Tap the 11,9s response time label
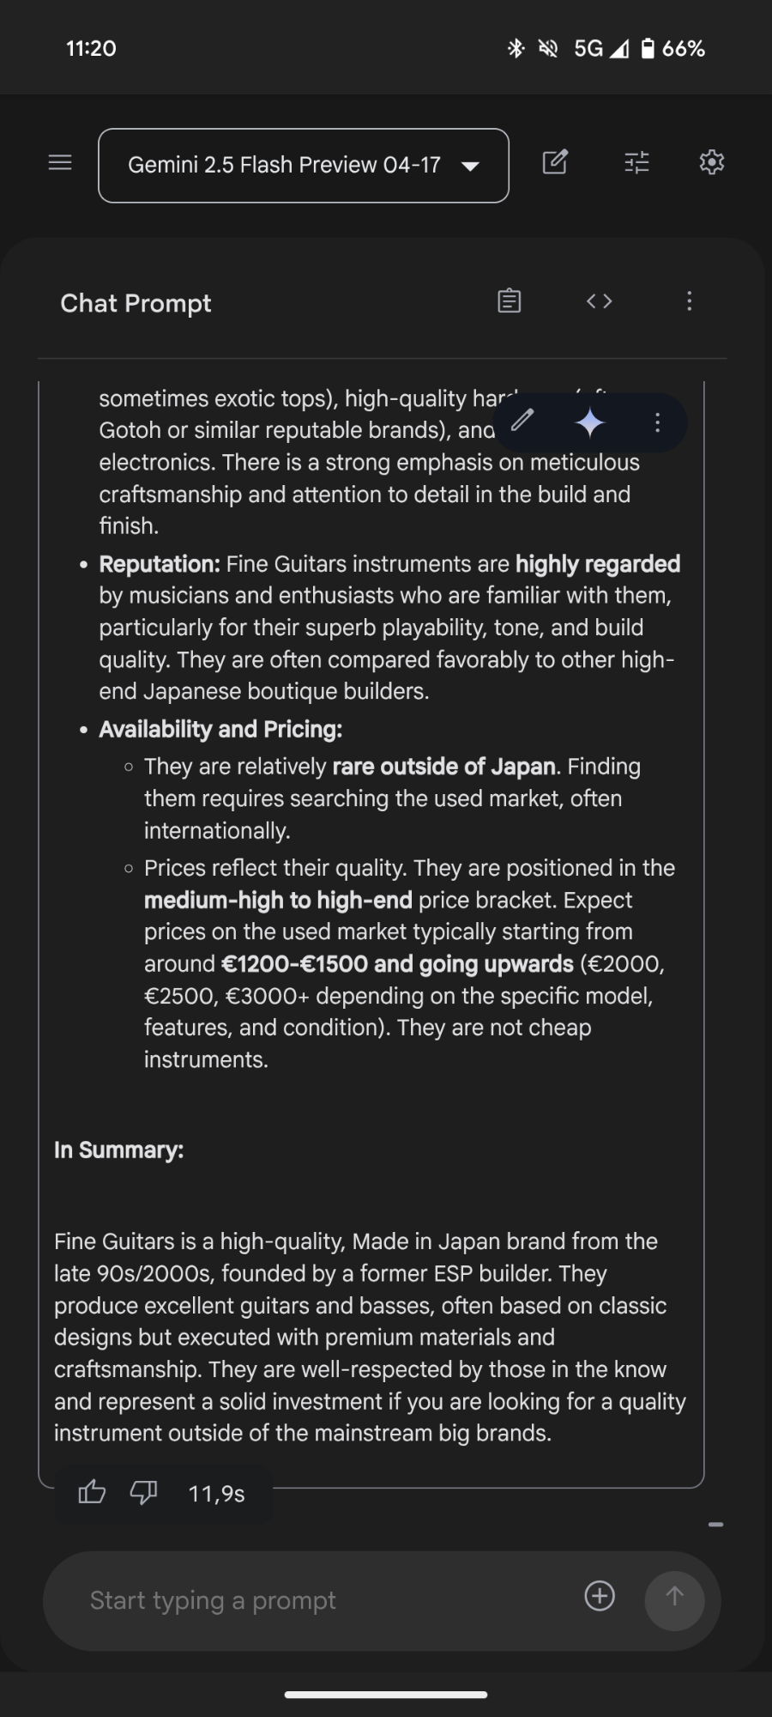This screenshot has height=1717, width=772. point(216,1494)
